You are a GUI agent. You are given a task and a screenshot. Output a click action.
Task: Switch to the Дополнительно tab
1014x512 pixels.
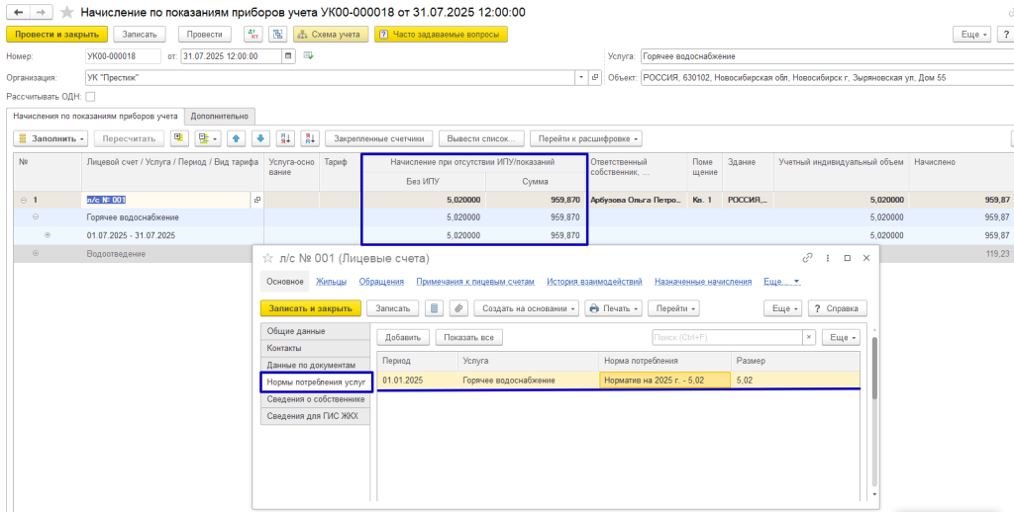tap(219, 116)
